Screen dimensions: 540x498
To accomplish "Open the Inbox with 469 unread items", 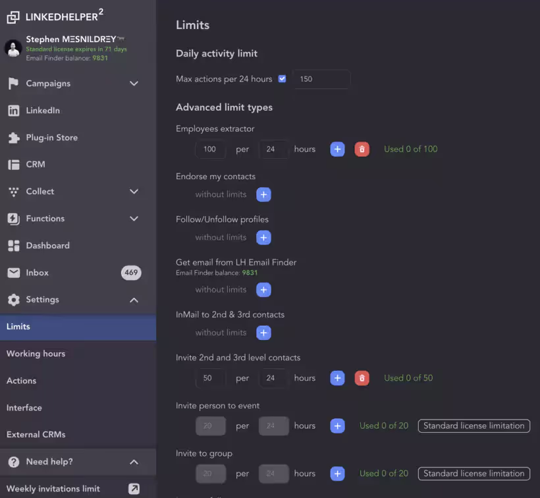I will tap(37, 272).
